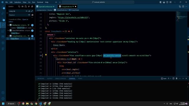The image size is (189, 106).
Task: Open Run and Debug view in activity bar
Action: pyautogui.click(x=3, y=13)
